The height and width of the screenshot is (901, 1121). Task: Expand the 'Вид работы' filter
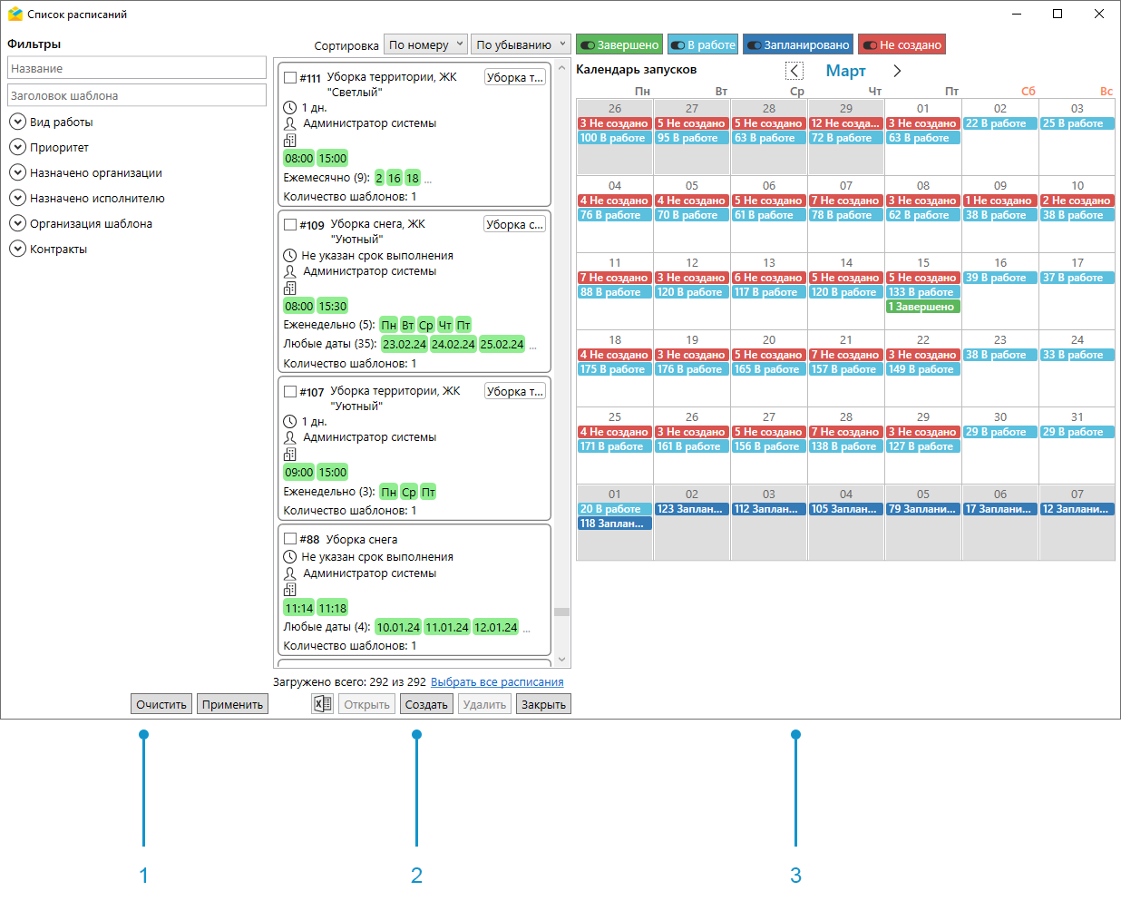point(17,122)
